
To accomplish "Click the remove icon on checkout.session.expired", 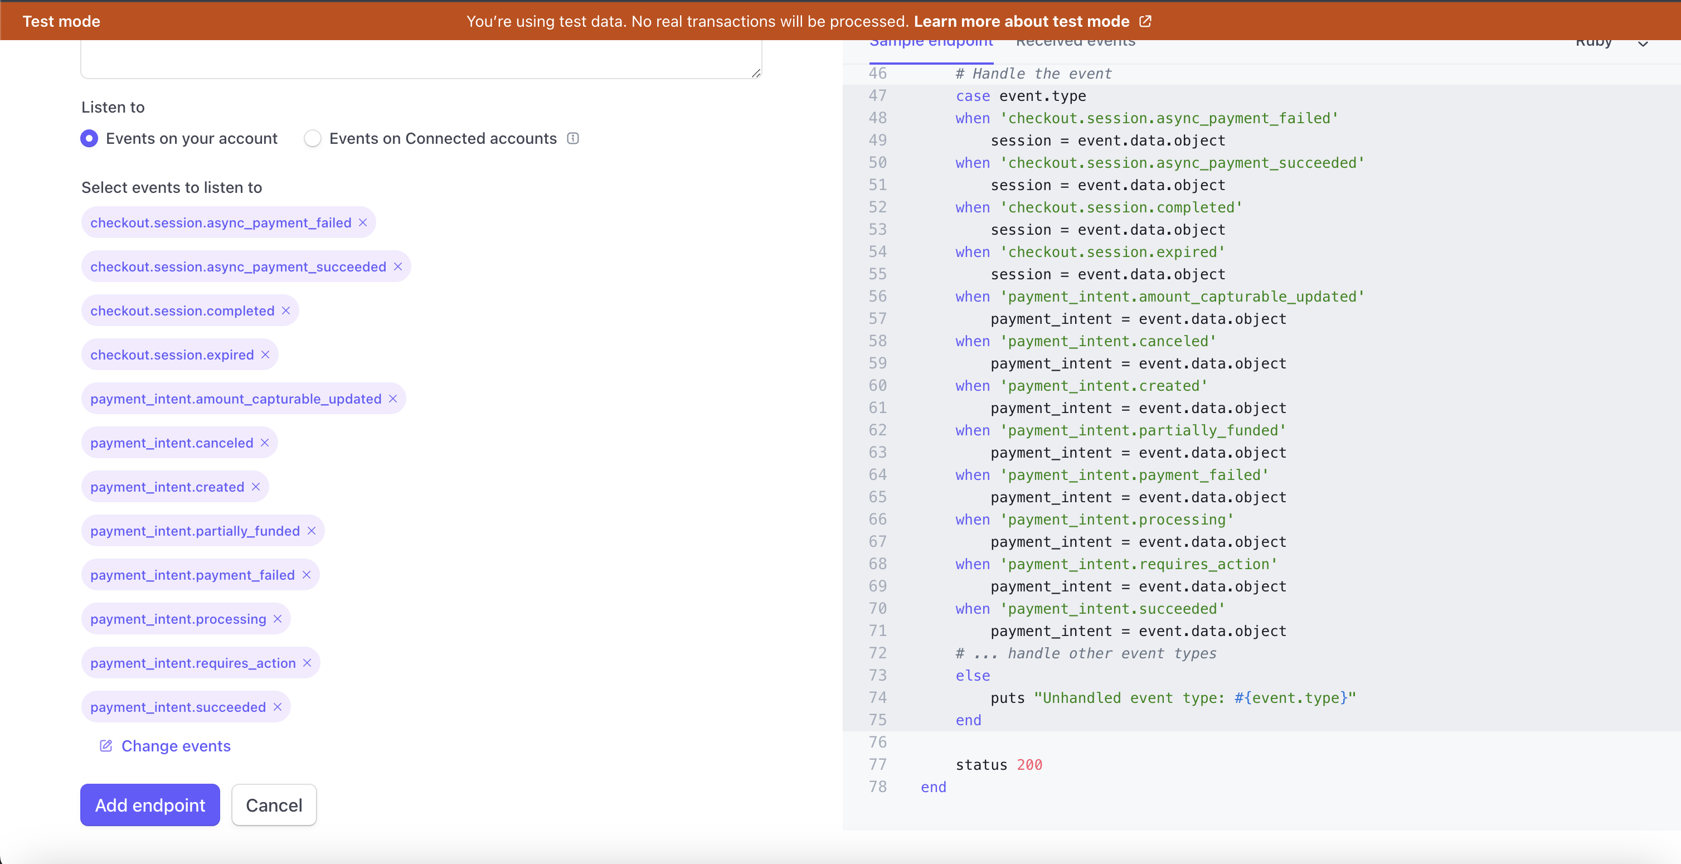I will point(265,355).
